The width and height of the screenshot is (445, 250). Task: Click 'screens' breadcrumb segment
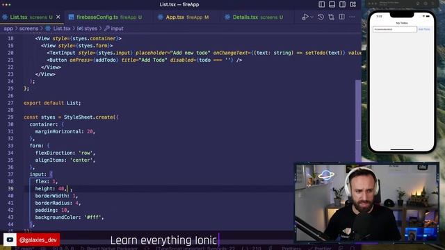tap(29, 28)
